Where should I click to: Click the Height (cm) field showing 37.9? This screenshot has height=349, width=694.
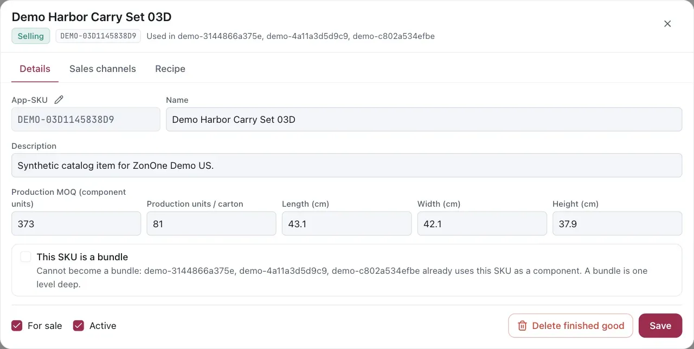(x=618, y=223)
